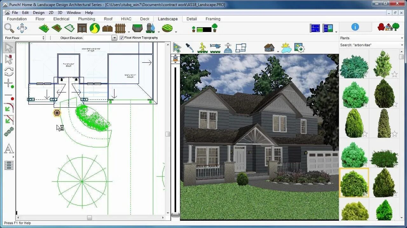Choose the rotate arrows tool in left toolbar
The image size is (407, 228).
pos(9,72)
